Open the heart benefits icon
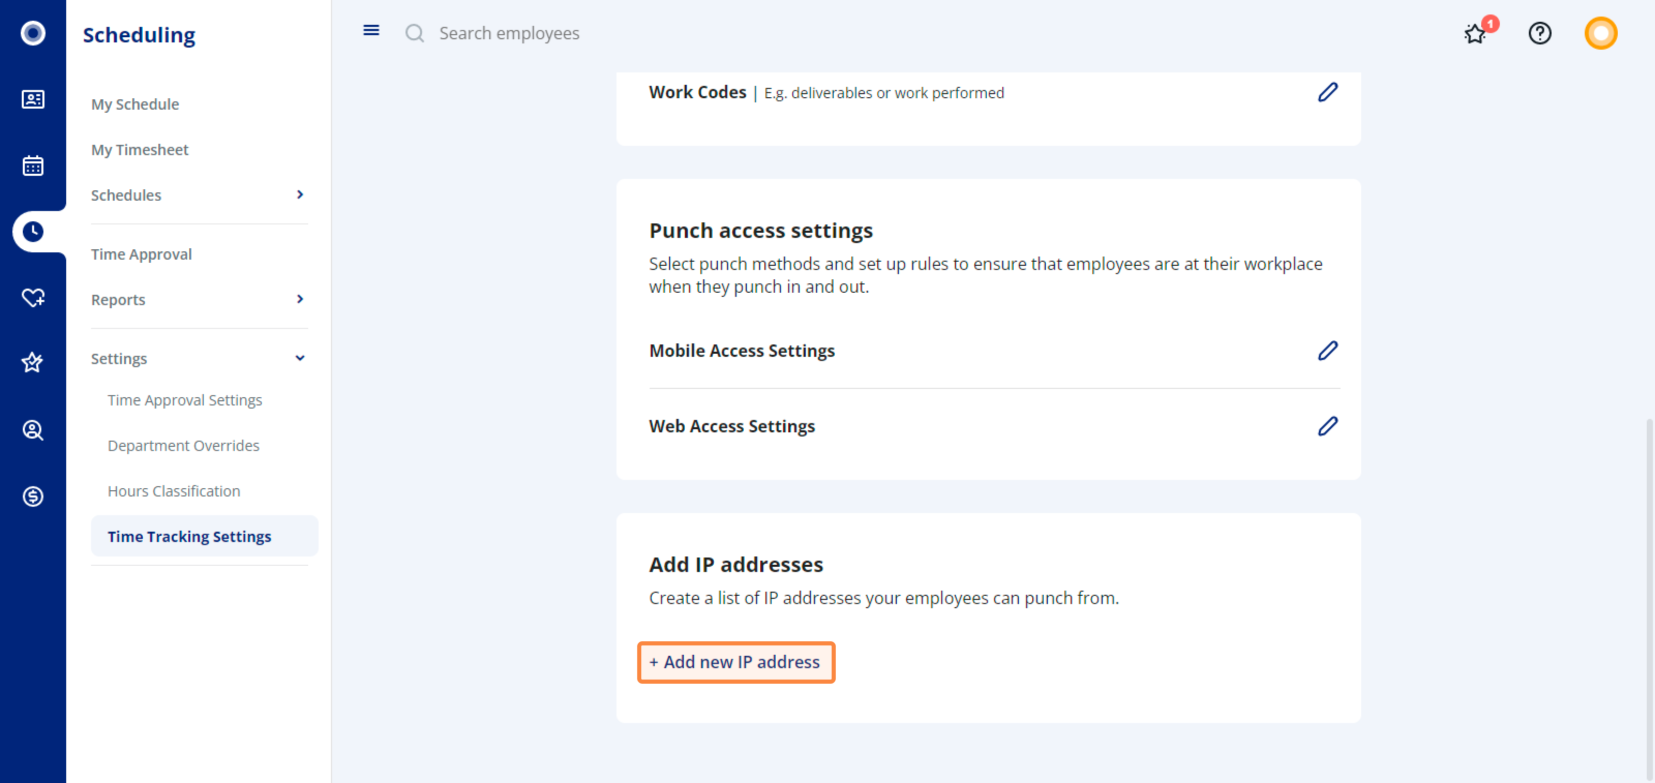 click(33, 297)
